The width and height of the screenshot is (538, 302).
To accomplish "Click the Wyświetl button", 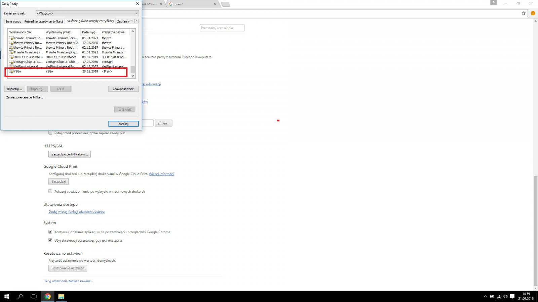I will tap(125, 110).
